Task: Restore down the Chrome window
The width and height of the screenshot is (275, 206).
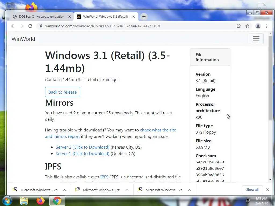Action: tap(257, 13)
